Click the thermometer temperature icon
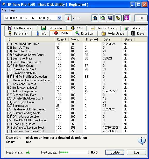Image resolution: width=149 pixels, height=159 pixels. [68, 18]
